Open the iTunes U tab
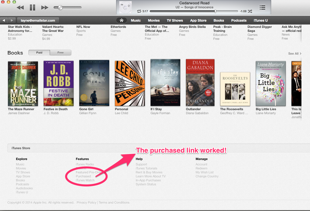This screenshot has height=211, width=310. pos(261,20)
